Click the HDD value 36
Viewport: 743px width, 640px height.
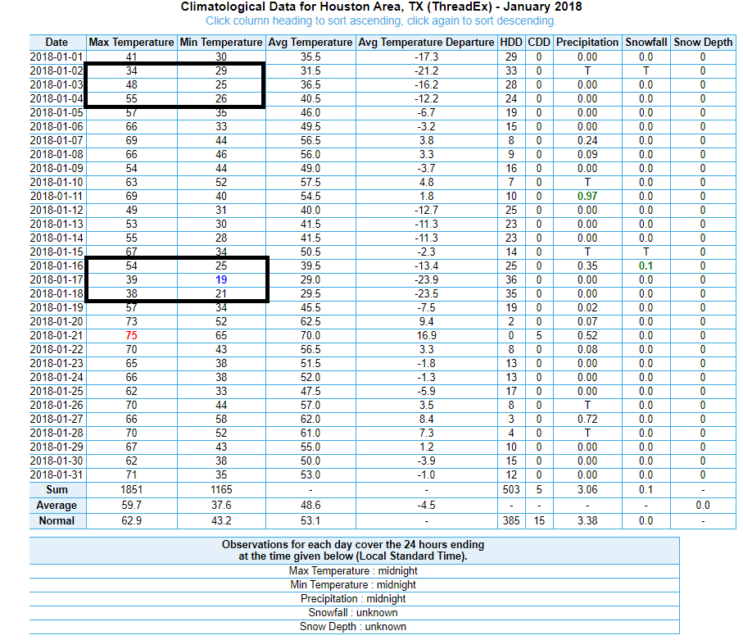tap(511, 279)
